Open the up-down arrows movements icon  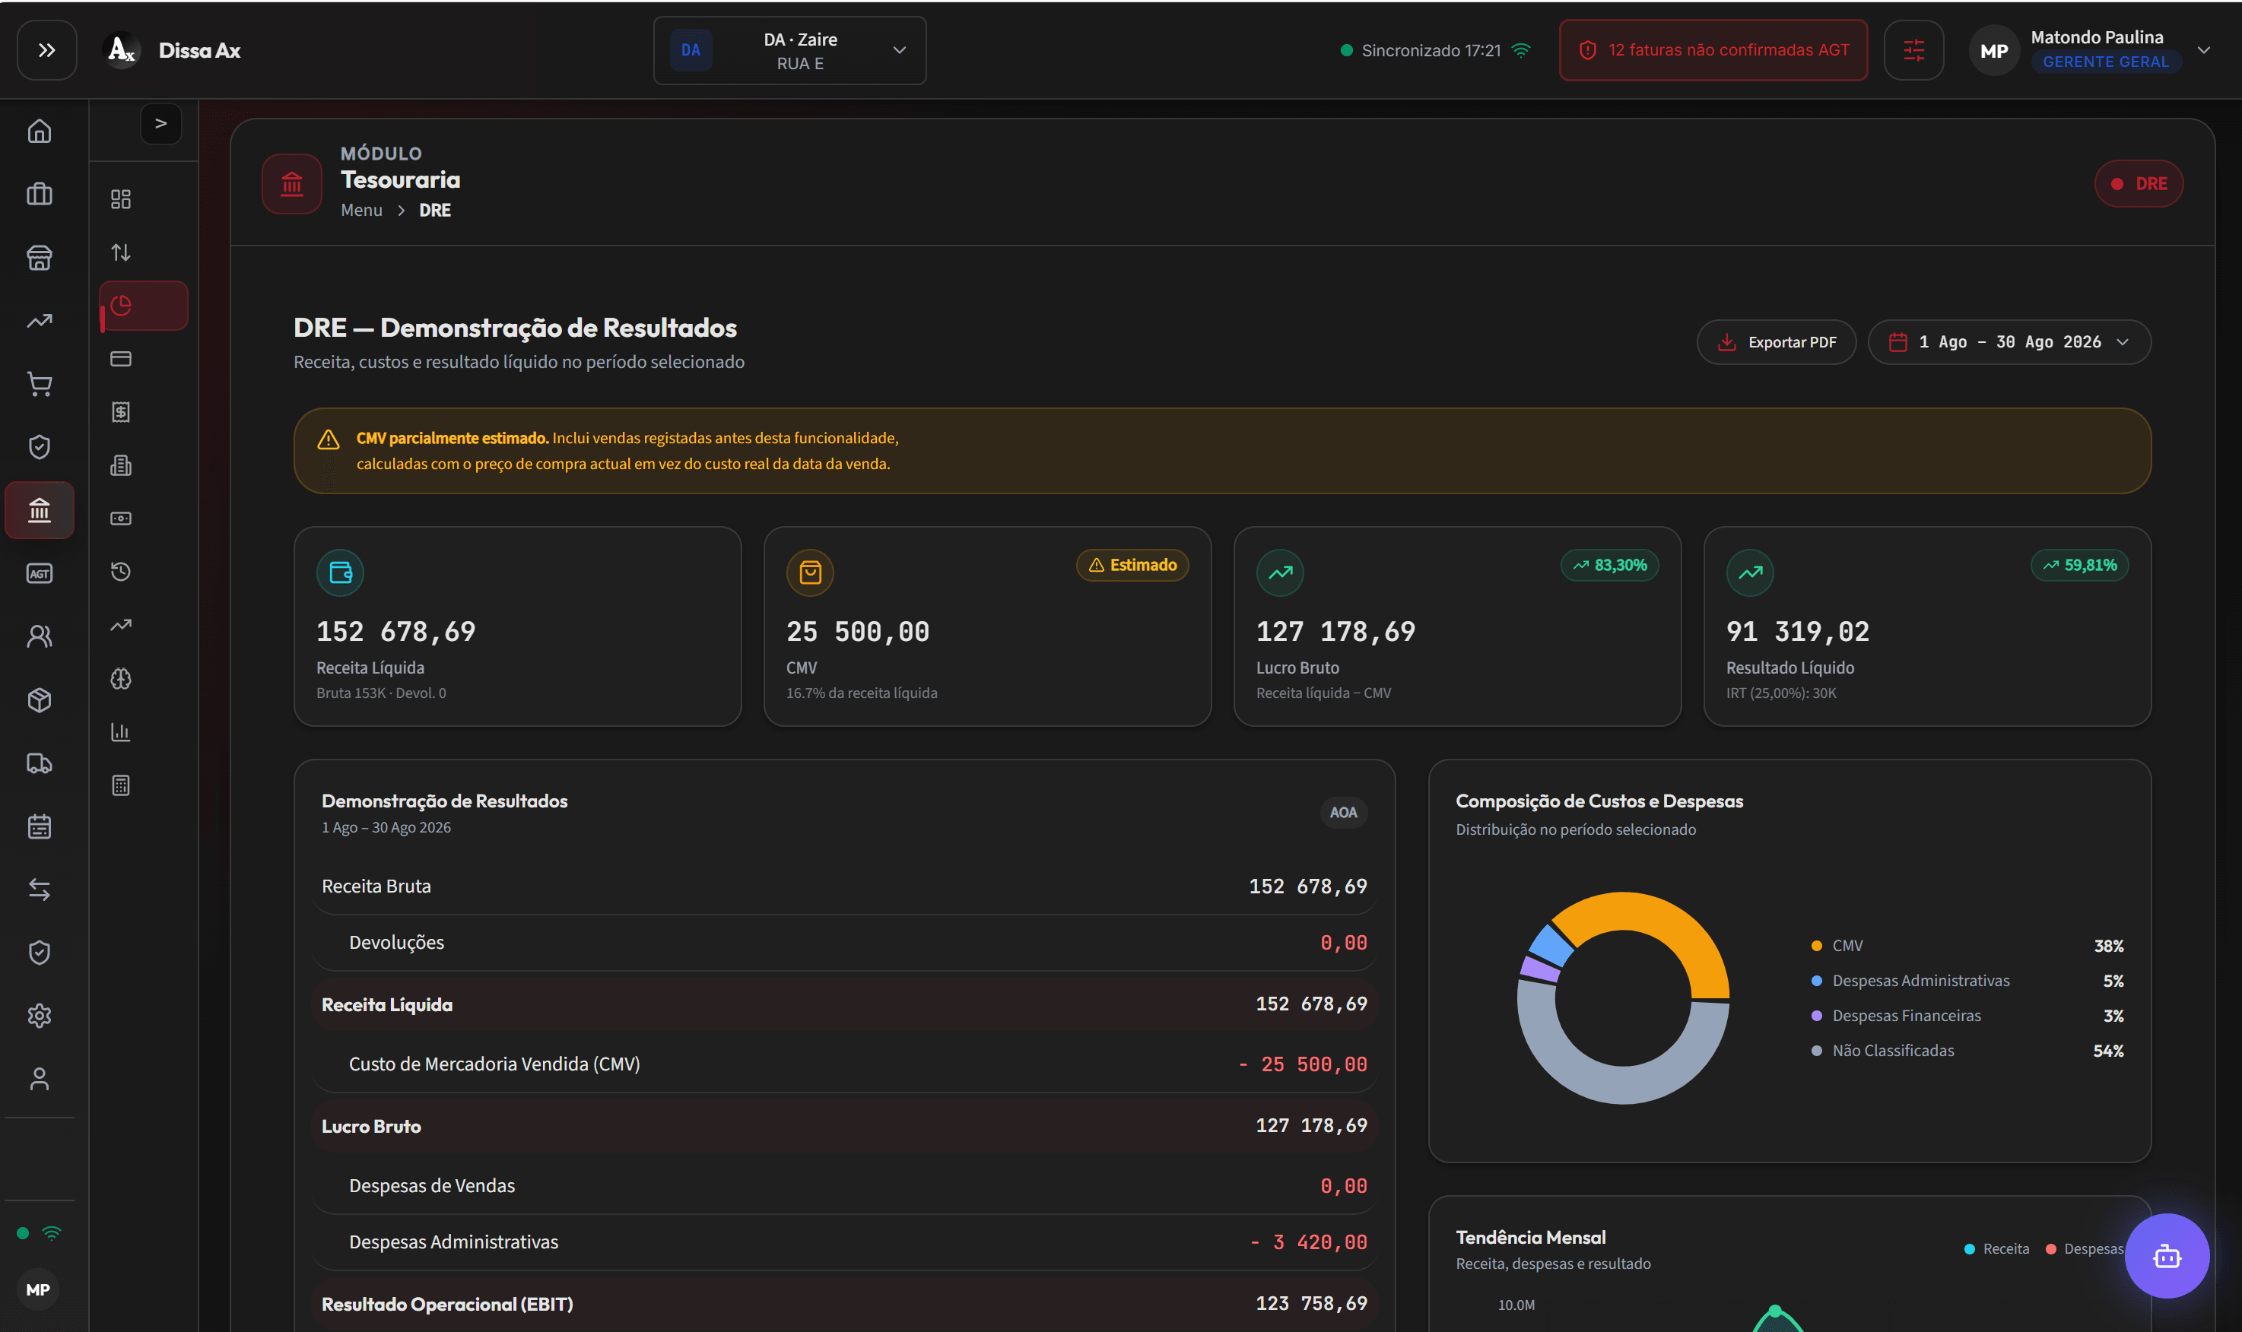[x=120, y=252]
